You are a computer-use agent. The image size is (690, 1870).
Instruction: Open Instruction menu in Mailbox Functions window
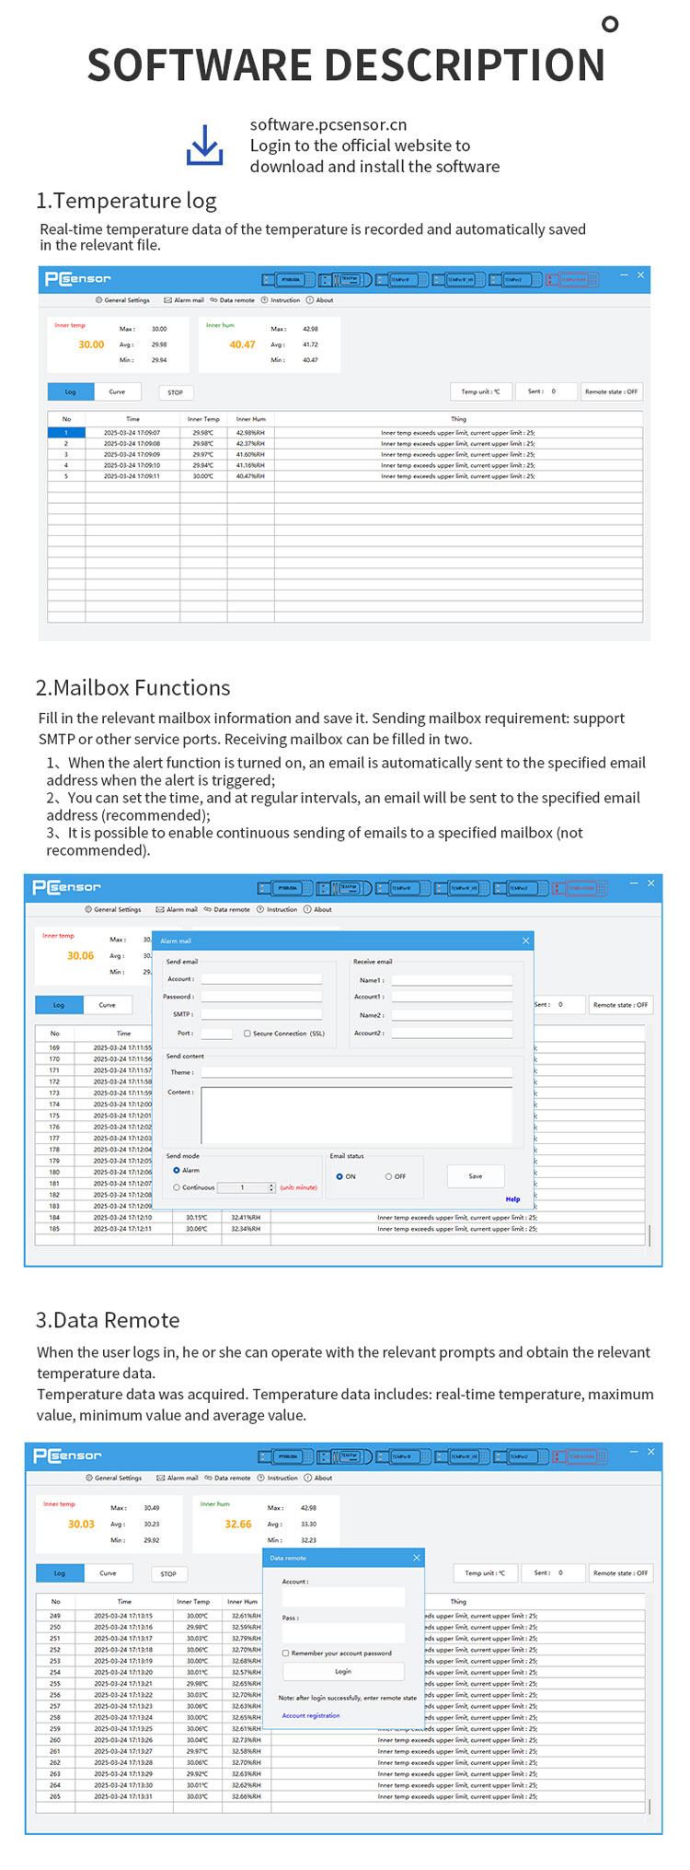point(277,909)
